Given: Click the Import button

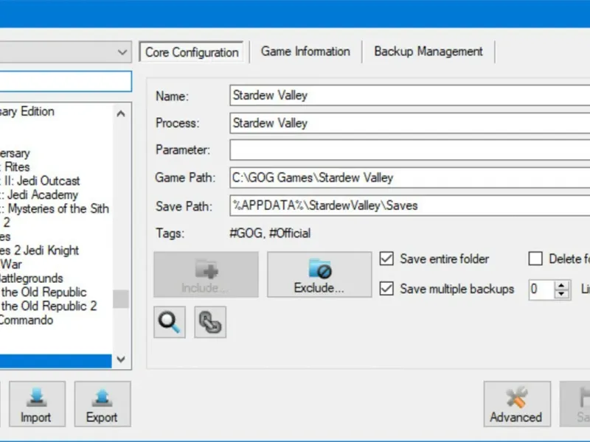Looking at the screenshot, I should tap(37, 404).
